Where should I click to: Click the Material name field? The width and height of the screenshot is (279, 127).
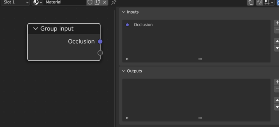click(65, 2)
